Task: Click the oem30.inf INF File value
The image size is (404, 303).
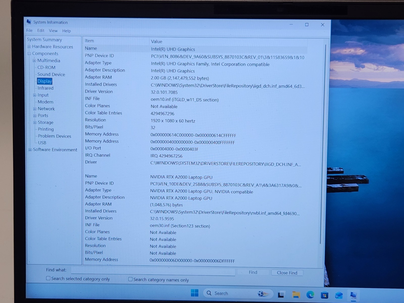Action: pos(180,226)
